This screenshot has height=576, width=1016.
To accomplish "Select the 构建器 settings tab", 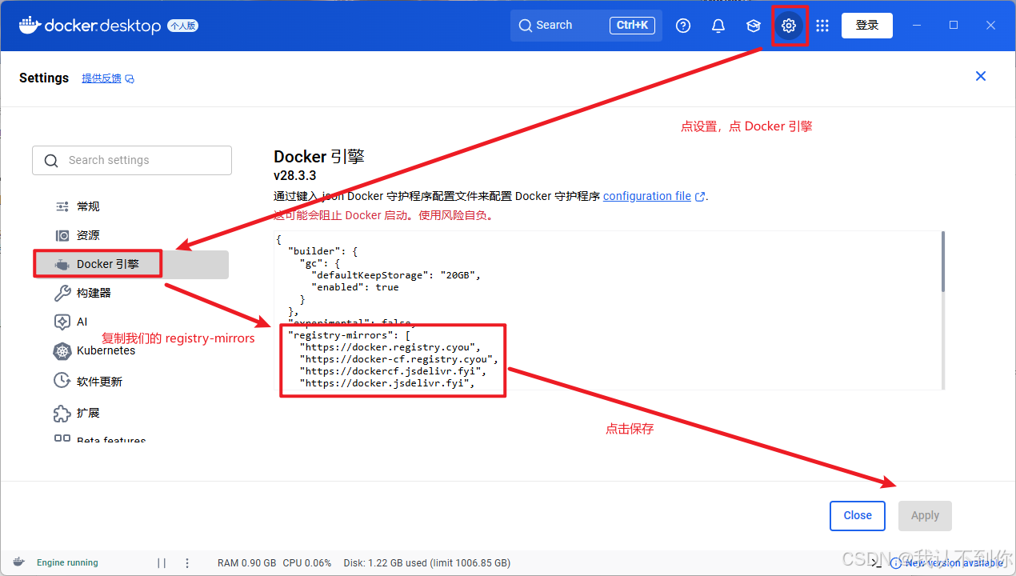I will (x=130, y=293).
